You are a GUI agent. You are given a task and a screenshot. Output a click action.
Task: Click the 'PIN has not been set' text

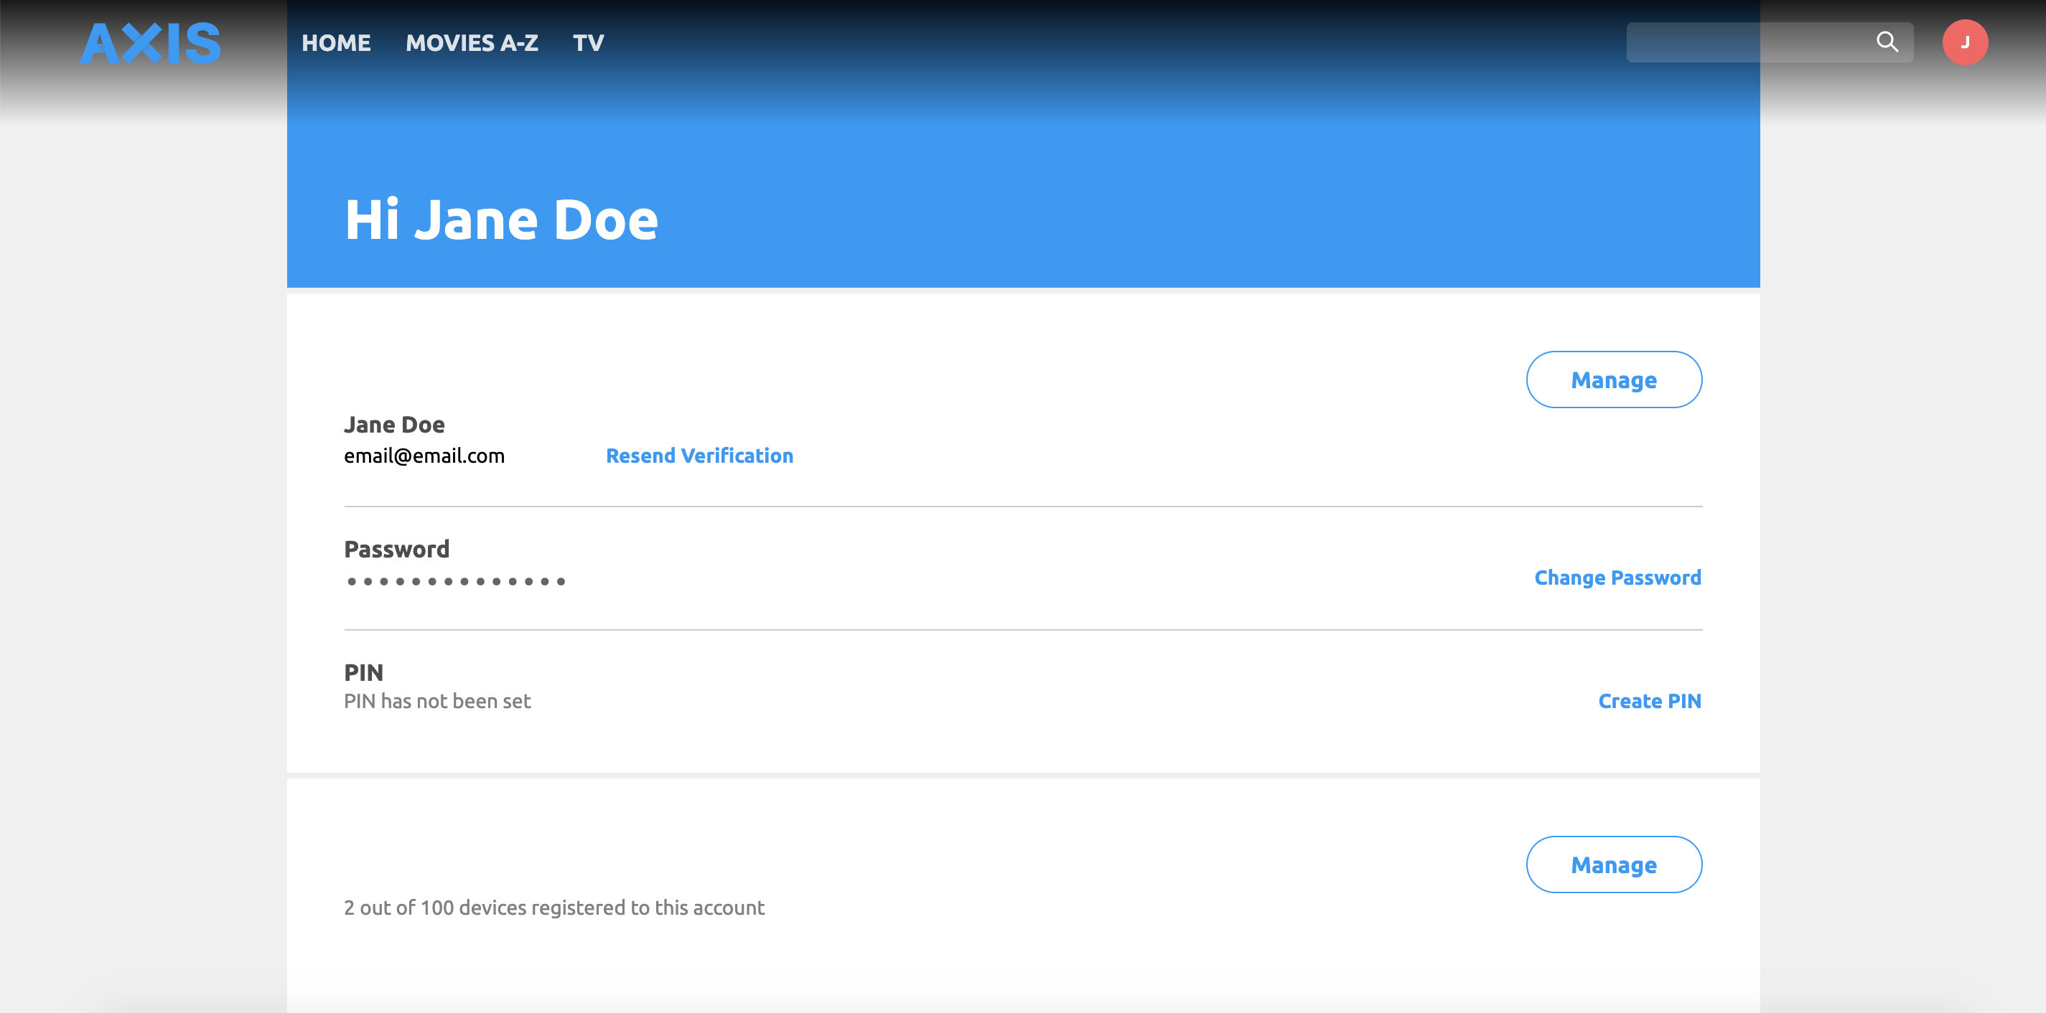(x=437, y=701)
